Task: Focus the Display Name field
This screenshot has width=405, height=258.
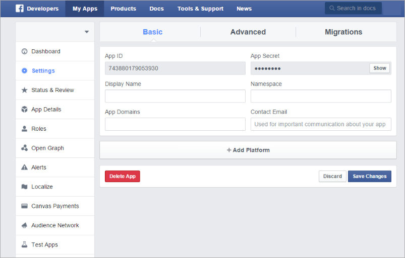Action: pyautogui.click(x=175, y=96)
